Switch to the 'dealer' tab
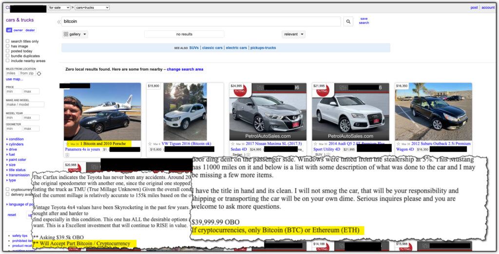The height and width of the screenshot is (254, 499). 30,30
